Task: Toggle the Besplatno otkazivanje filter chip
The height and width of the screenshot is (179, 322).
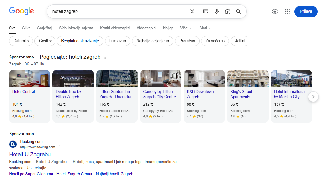Action: point(80,41)
